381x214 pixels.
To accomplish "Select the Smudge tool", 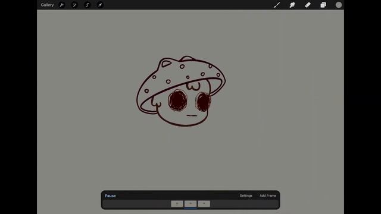I will point(292,5).
